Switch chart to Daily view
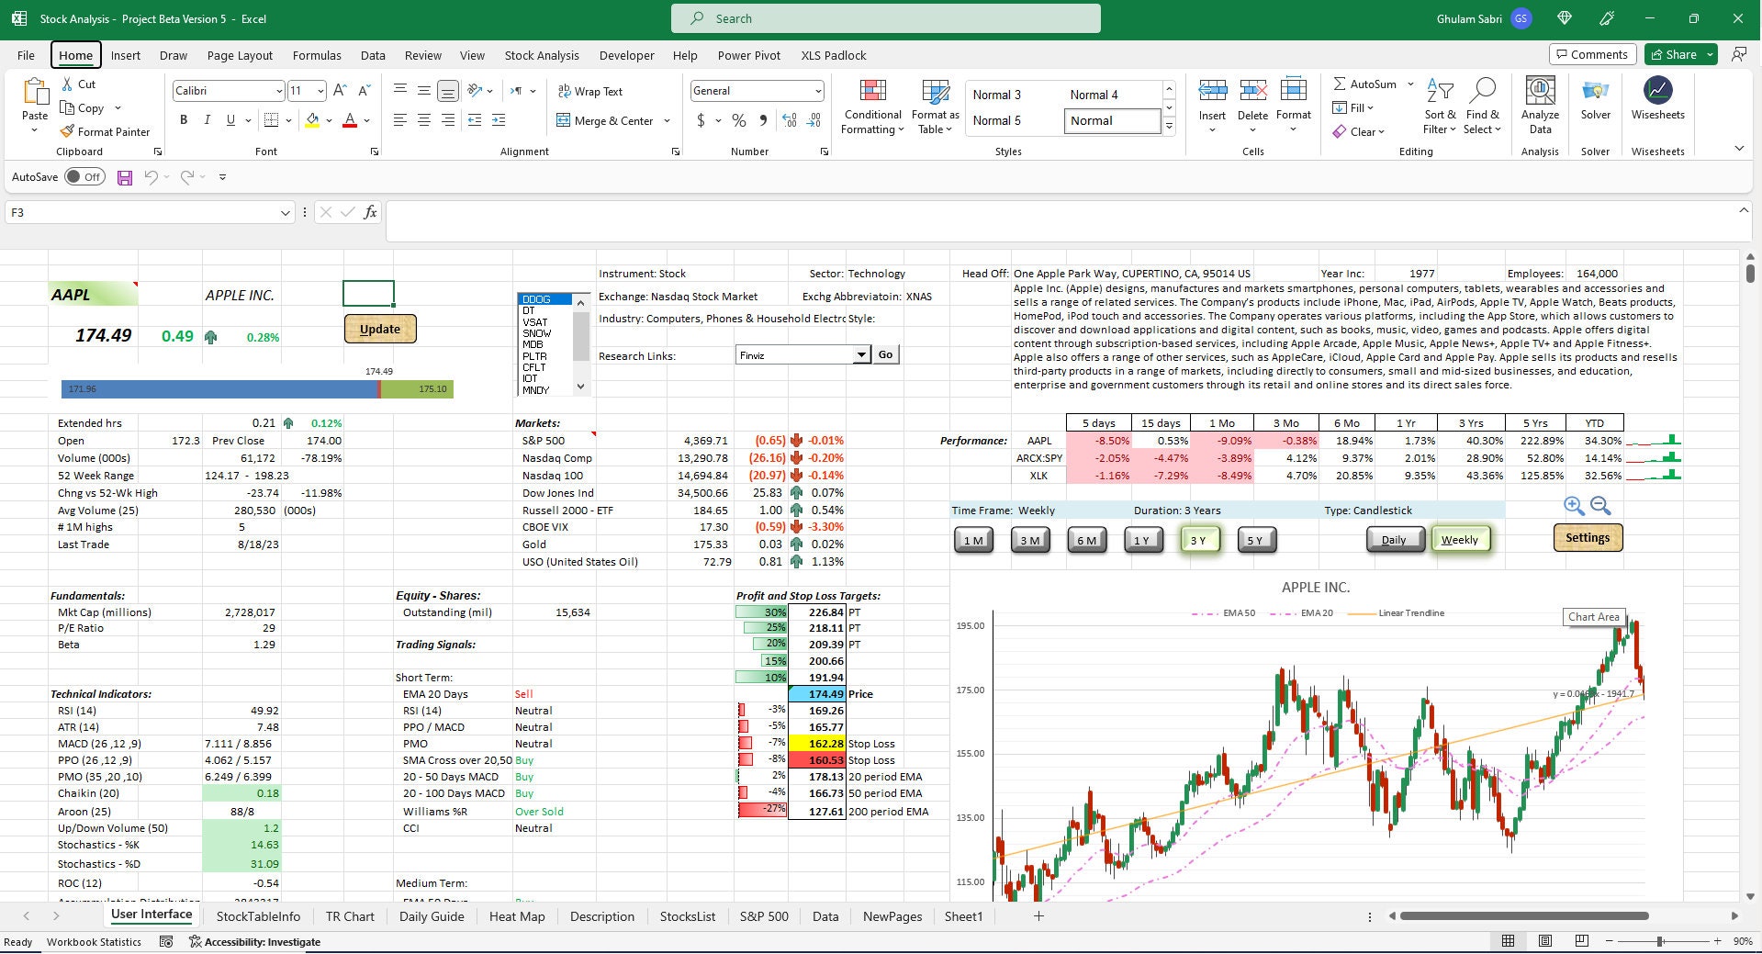Viewport: 1762px width, 954px height. coord(1393,540)
